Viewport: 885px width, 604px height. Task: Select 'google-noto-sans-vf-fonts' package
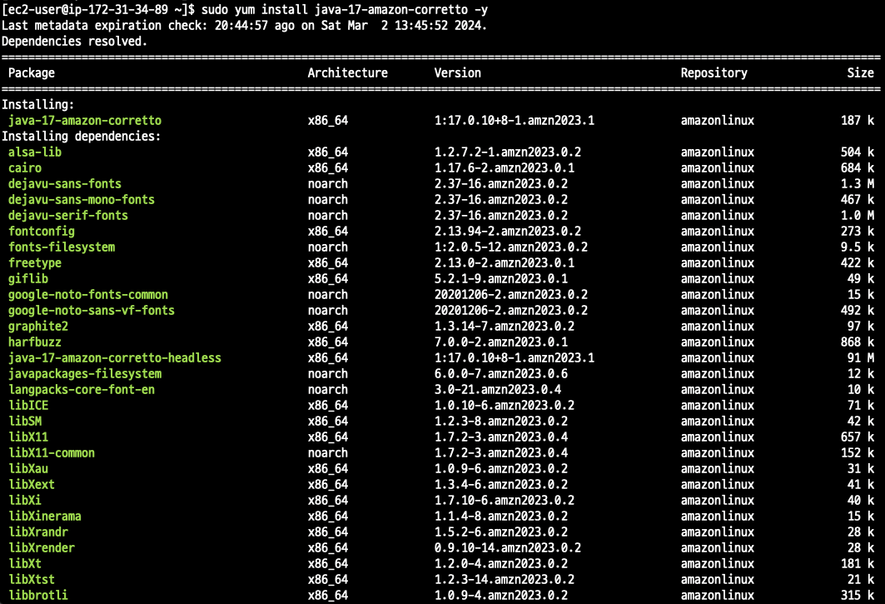[92, 310]
